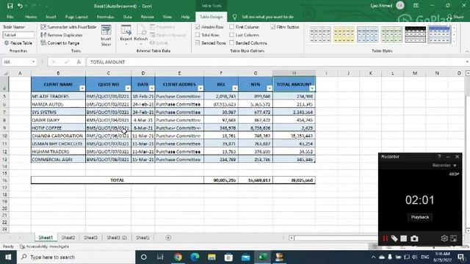
Task: Switch to the Insert ribbon tab
Action: (51, 17)
